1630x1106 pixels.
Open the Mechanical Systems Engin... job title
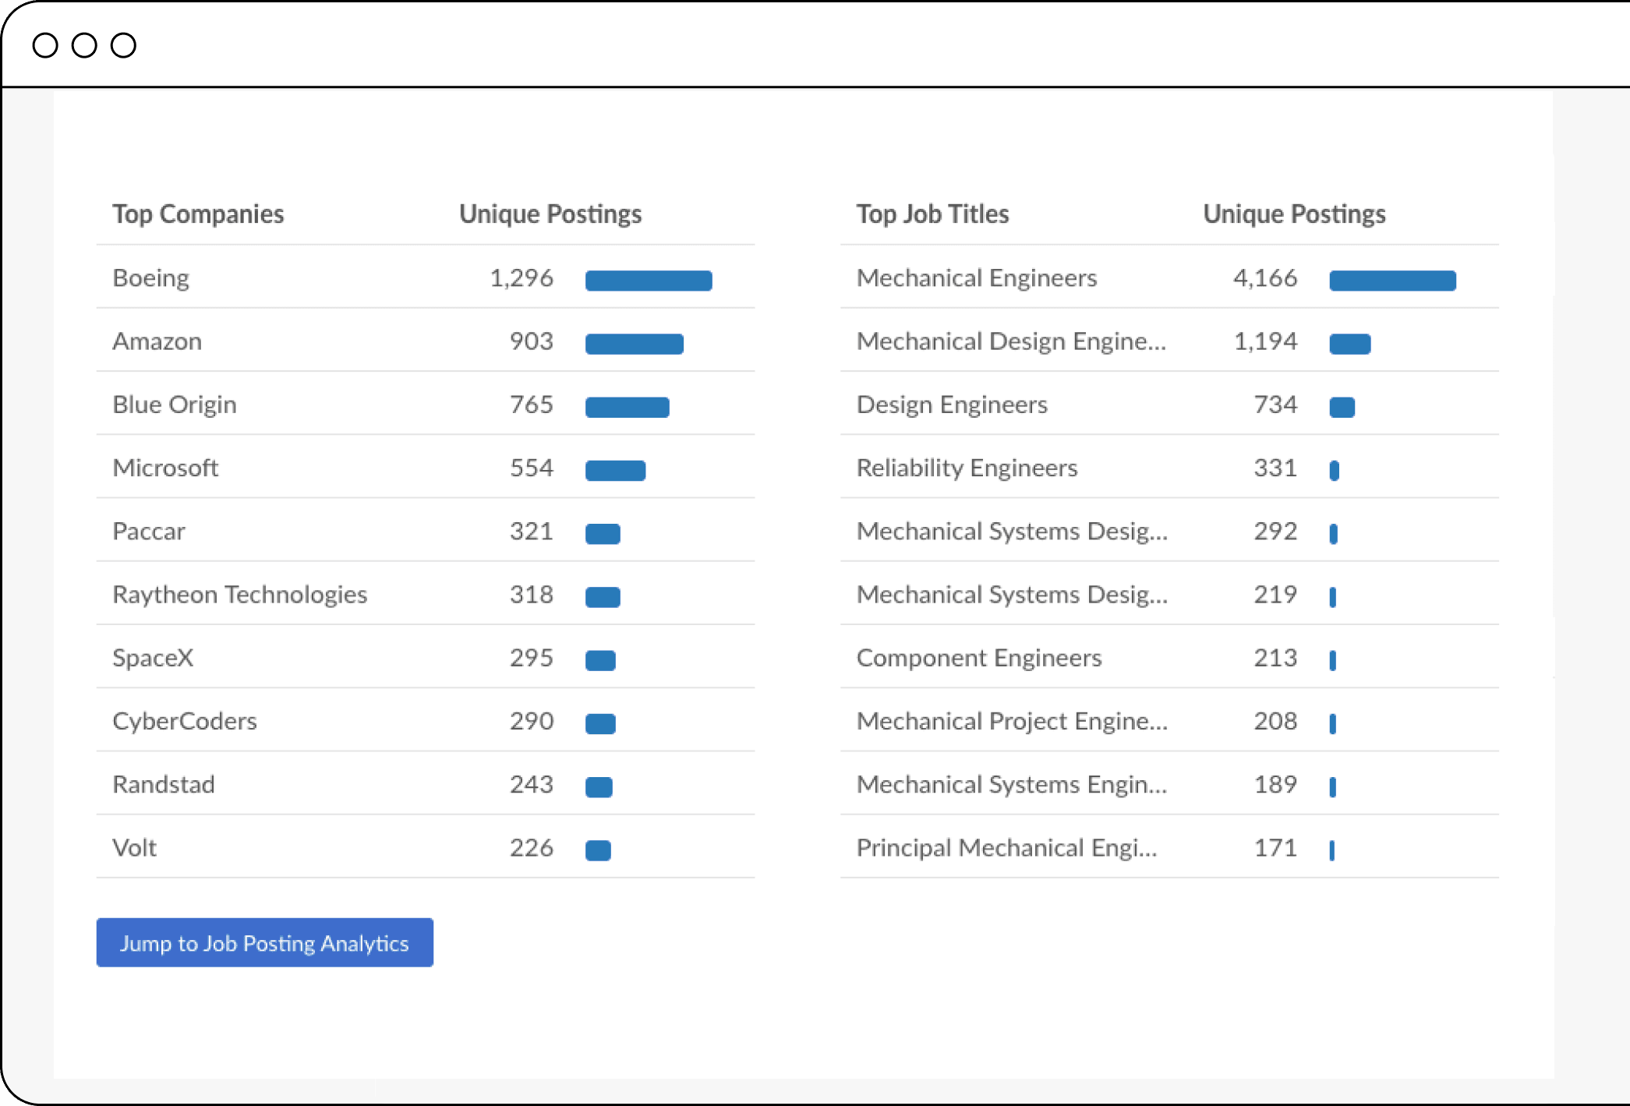pyautogui.click(x=1012, y=784)
